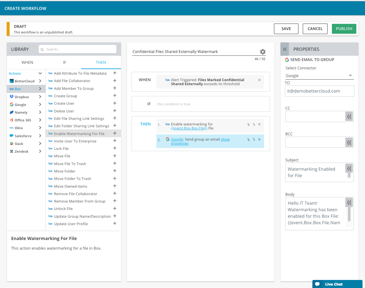365x288 pixels.
Task: Open workflow settings gear icon
Action: click(263, 52)
